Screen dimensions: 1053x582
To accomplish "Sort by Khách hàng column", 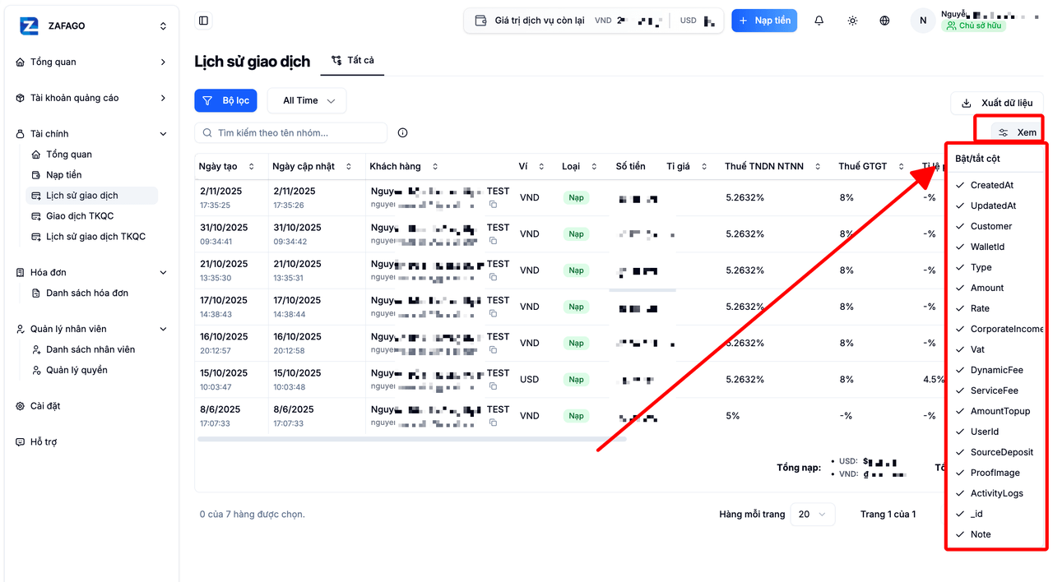I will [x=404, y=166].
